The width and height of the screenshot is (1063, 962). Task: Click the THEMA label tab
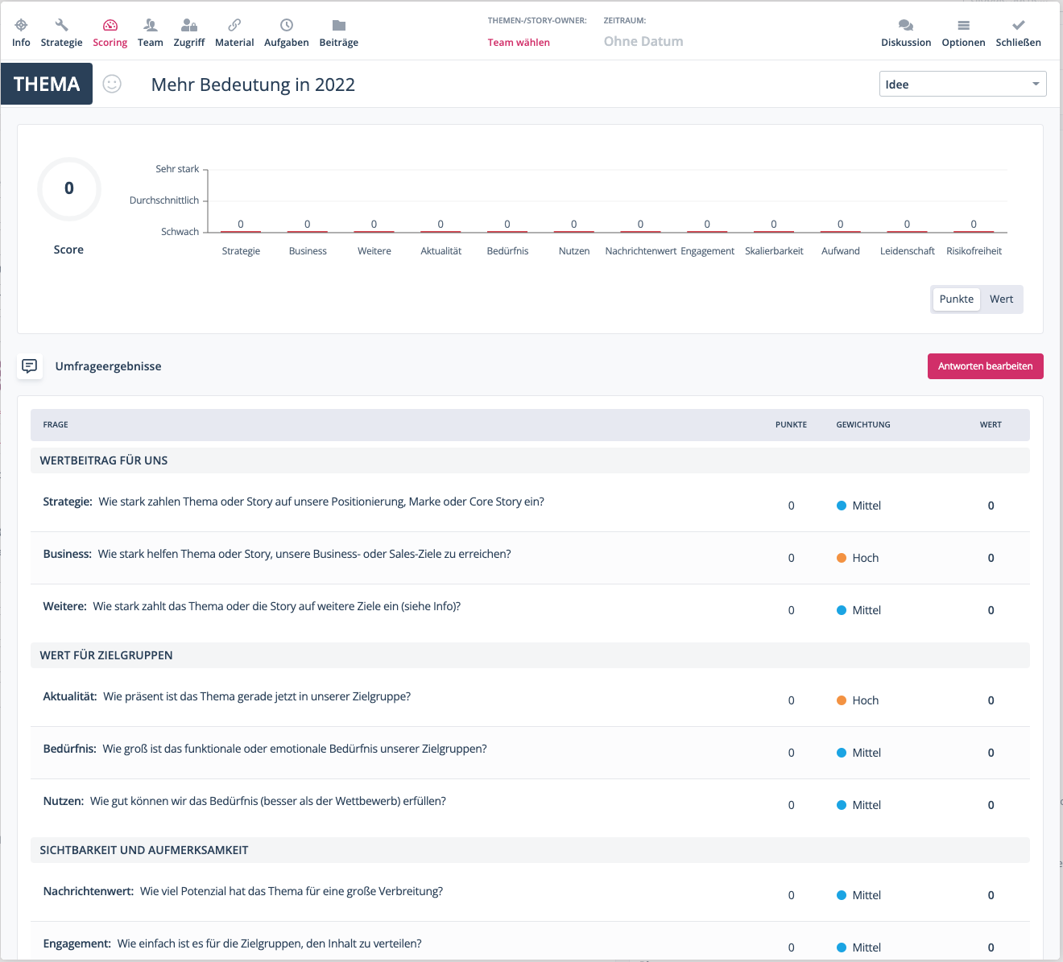click(x=47, y=84)
